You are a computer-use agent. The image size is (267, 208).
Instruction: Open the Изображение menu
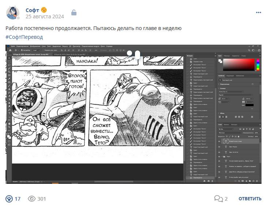(x=35, y=46)
